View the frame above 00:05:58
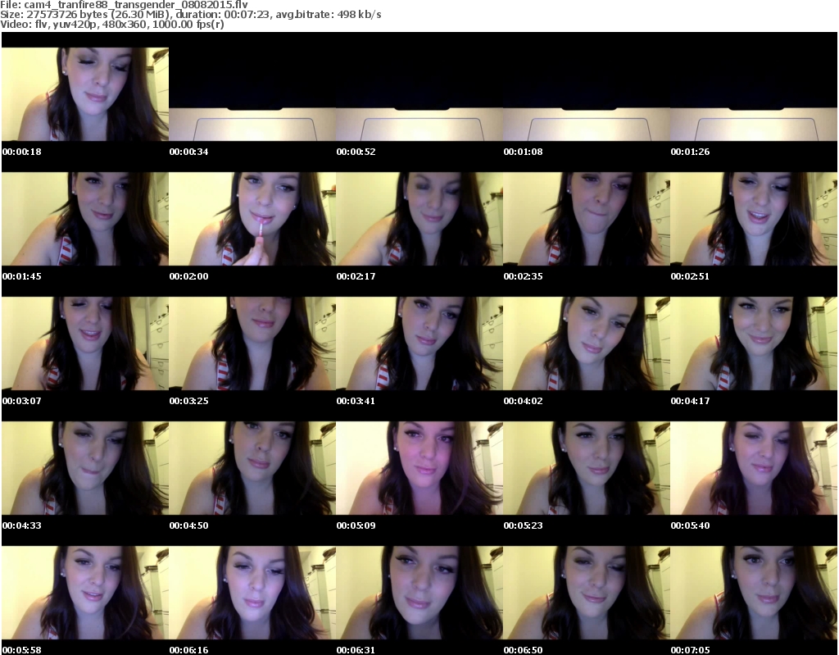839x655 pixels. (x=85, y=593)
